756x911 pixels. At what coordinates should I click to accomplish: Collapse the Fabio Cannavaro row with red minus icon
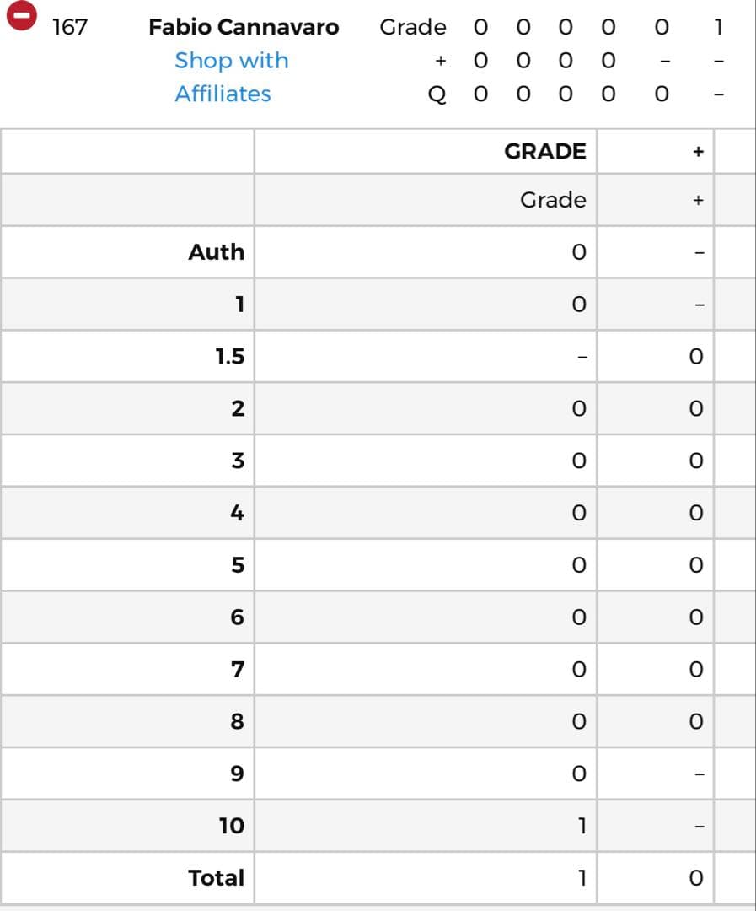(x=21, y=16)
